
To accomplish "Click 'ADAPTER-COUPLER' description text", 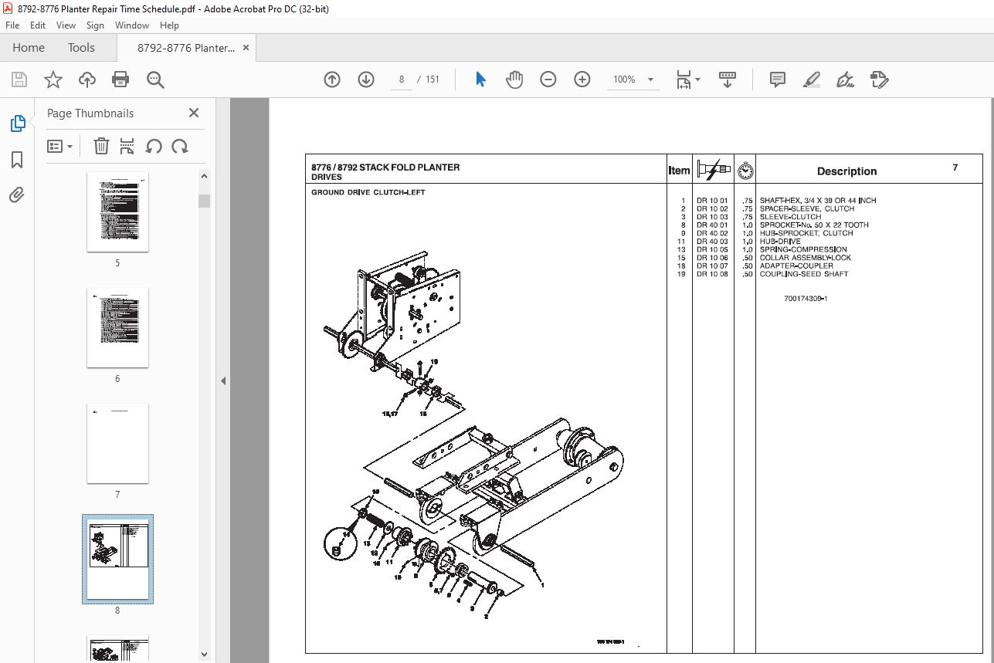I will click(x=796, y=266).
